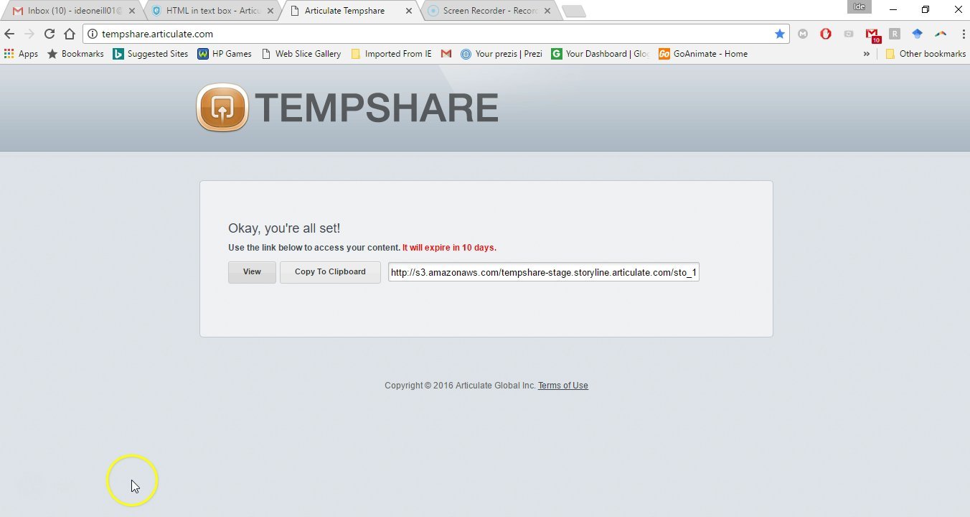
Task: Click the red hand ad-blocker extension icon
Action: 826,34
